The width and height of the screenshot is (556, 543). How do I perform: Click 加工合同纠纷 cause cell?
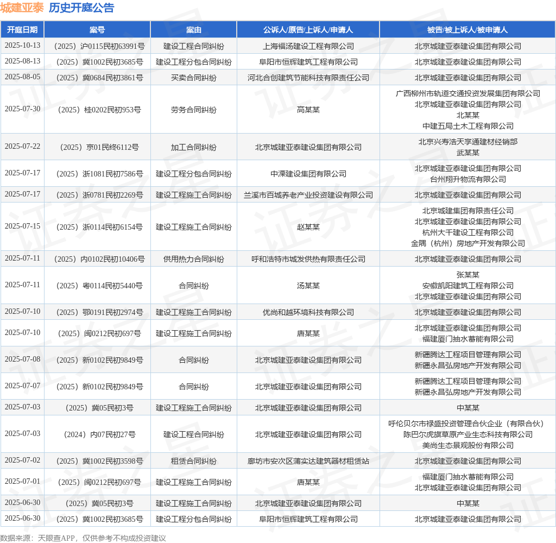[x=194, y=147]
